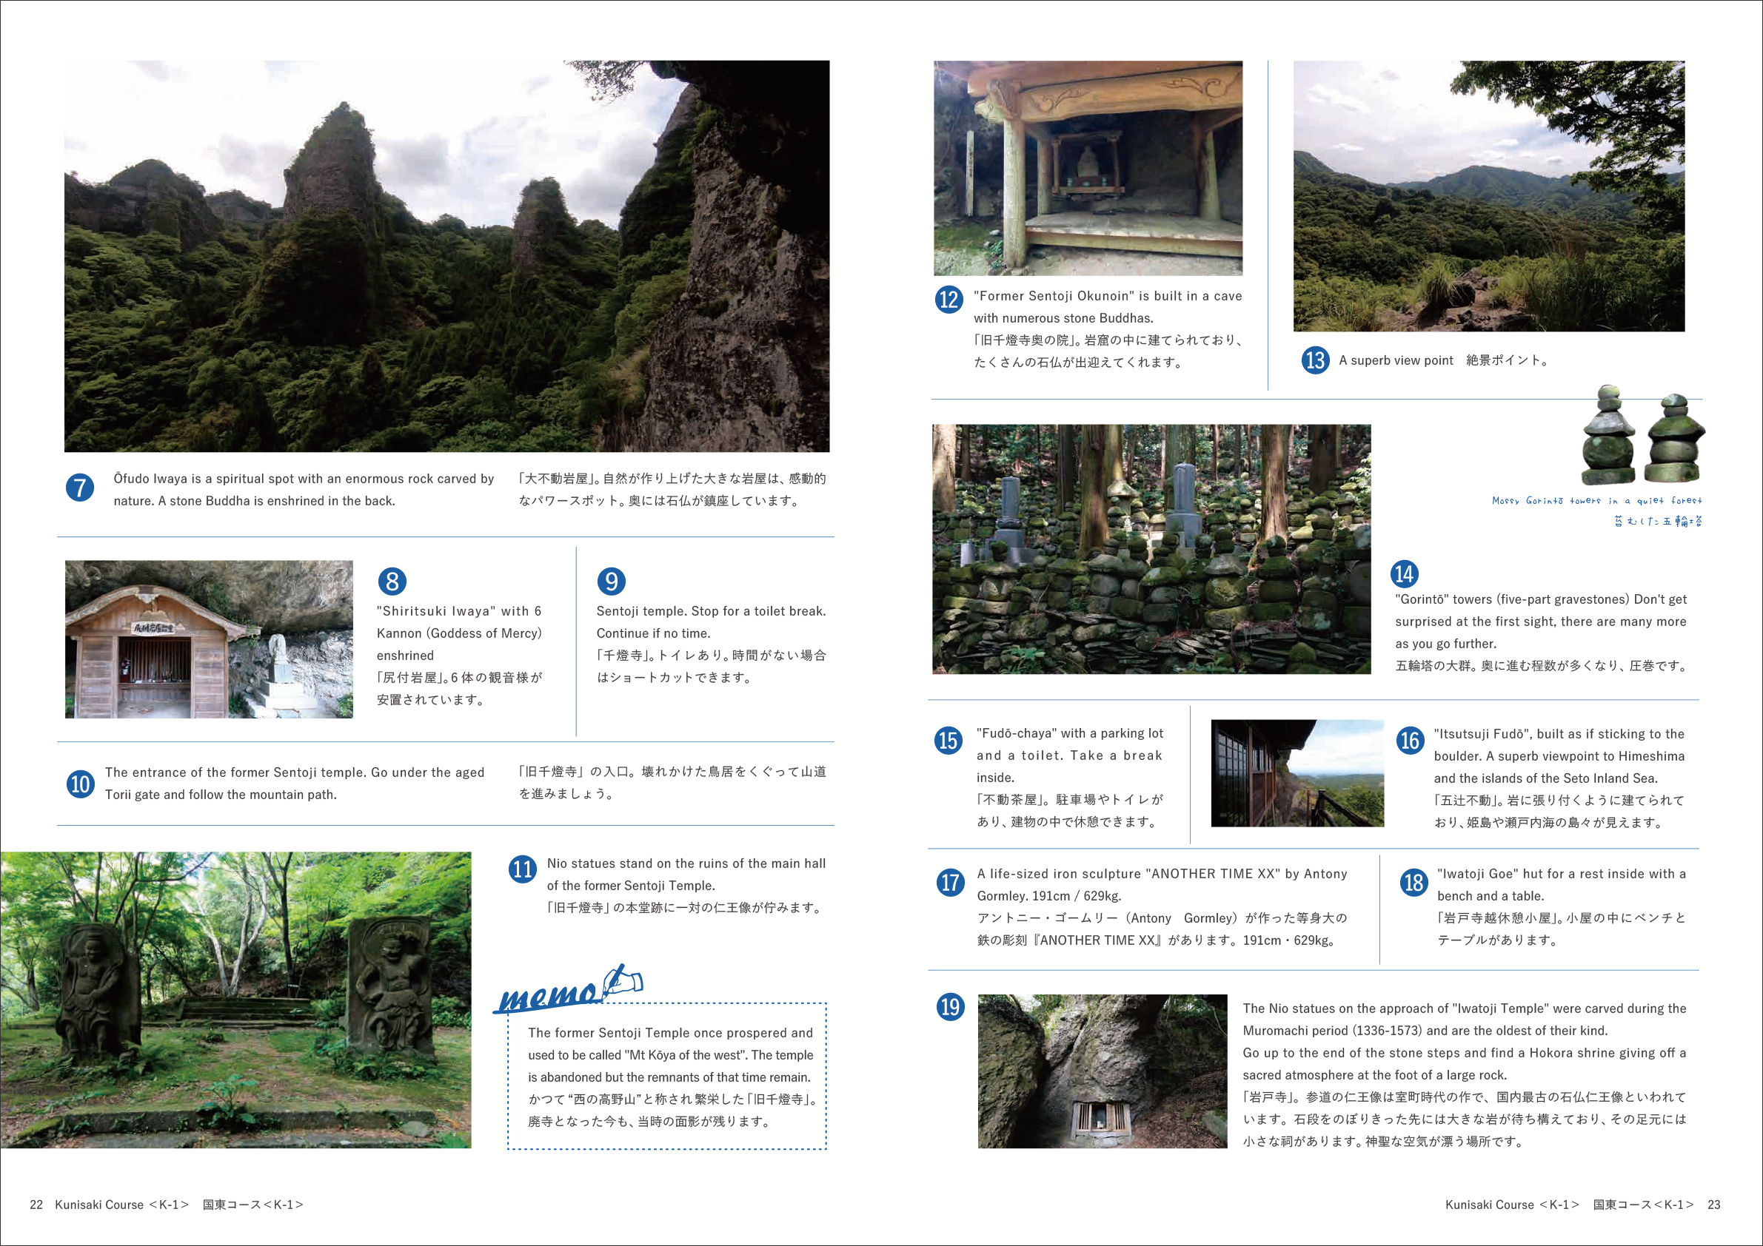
Task: Click the blue number 15 marker
Action: [949, 740]
